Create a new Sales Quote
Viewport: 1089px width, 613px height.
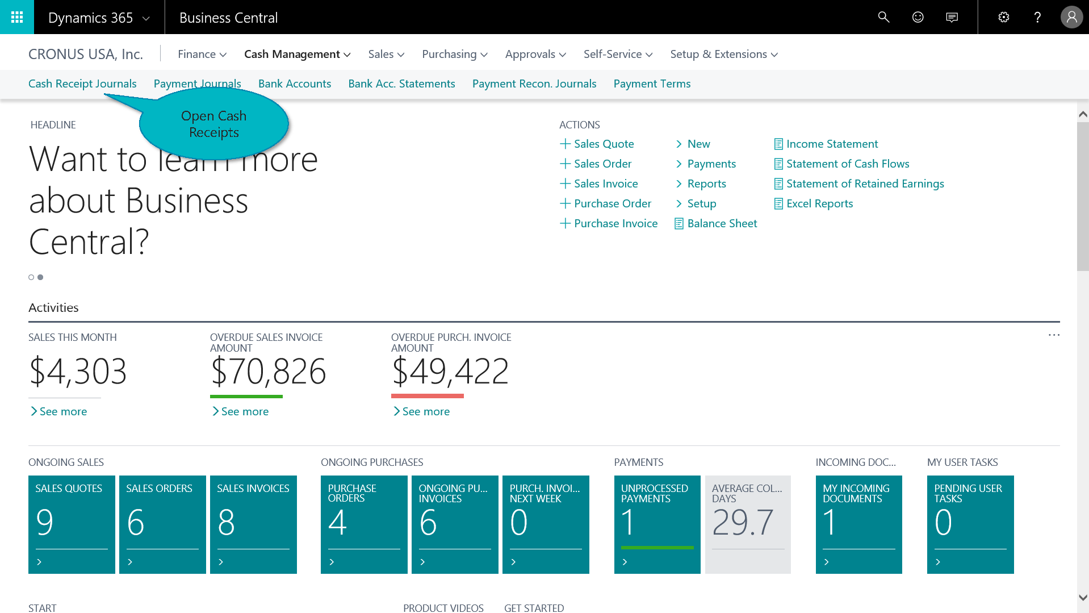point(597,144)
